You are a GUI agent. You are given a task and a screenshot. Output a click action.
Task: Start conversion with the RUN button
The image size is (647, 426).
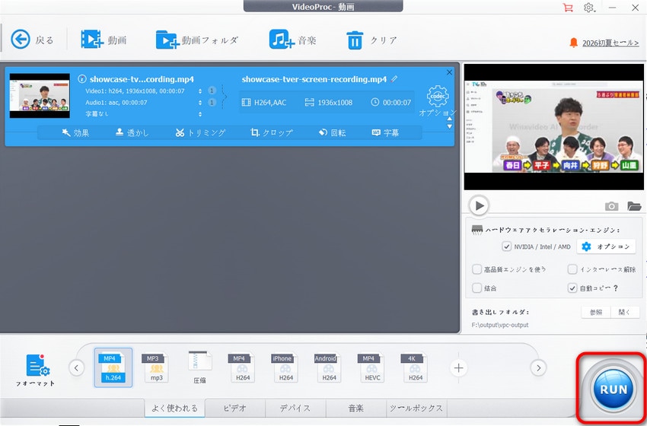point(614,389)
